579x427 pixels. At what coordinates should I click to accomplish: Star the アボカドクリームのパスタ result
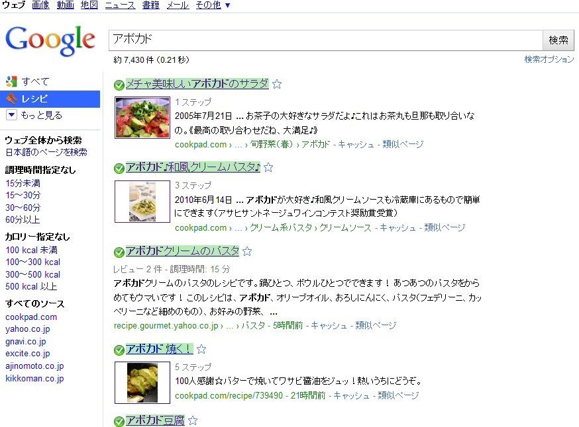pyautogui.click(x=247, y=252)
